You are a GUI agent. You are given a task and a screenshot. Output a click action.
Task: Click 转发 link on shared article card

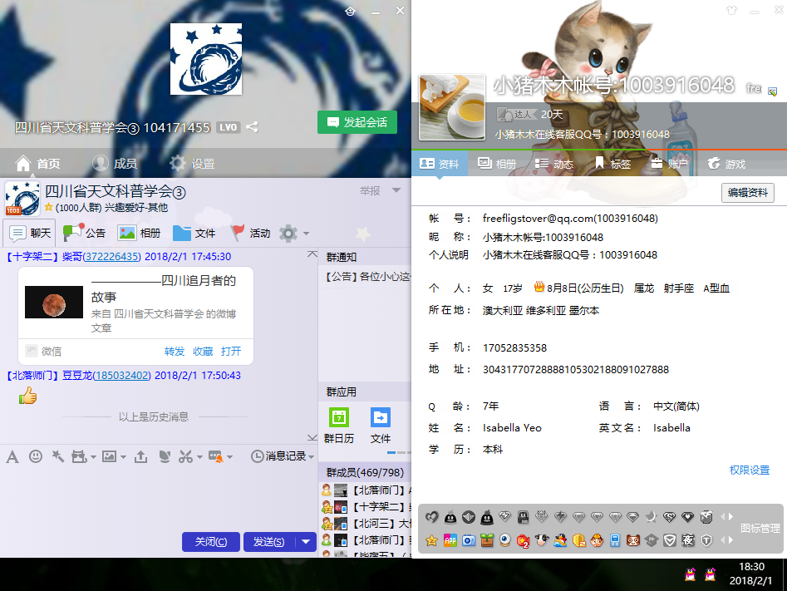tap(175, 352)
